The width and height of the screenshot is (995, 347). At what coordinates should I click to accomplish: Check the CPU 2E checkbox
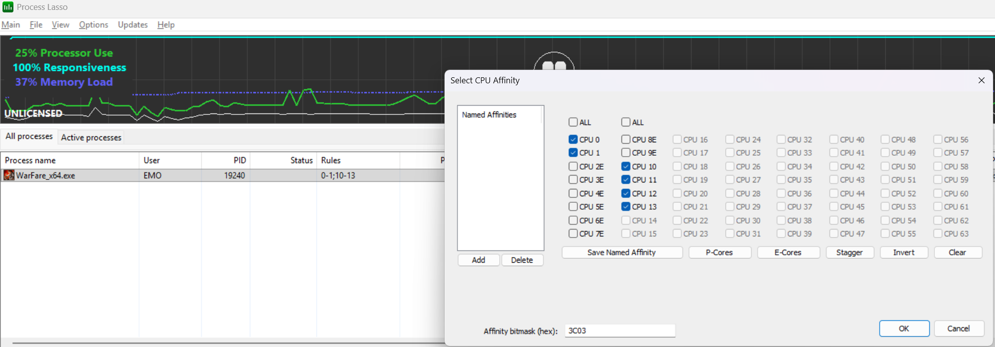tap(573, 166)
